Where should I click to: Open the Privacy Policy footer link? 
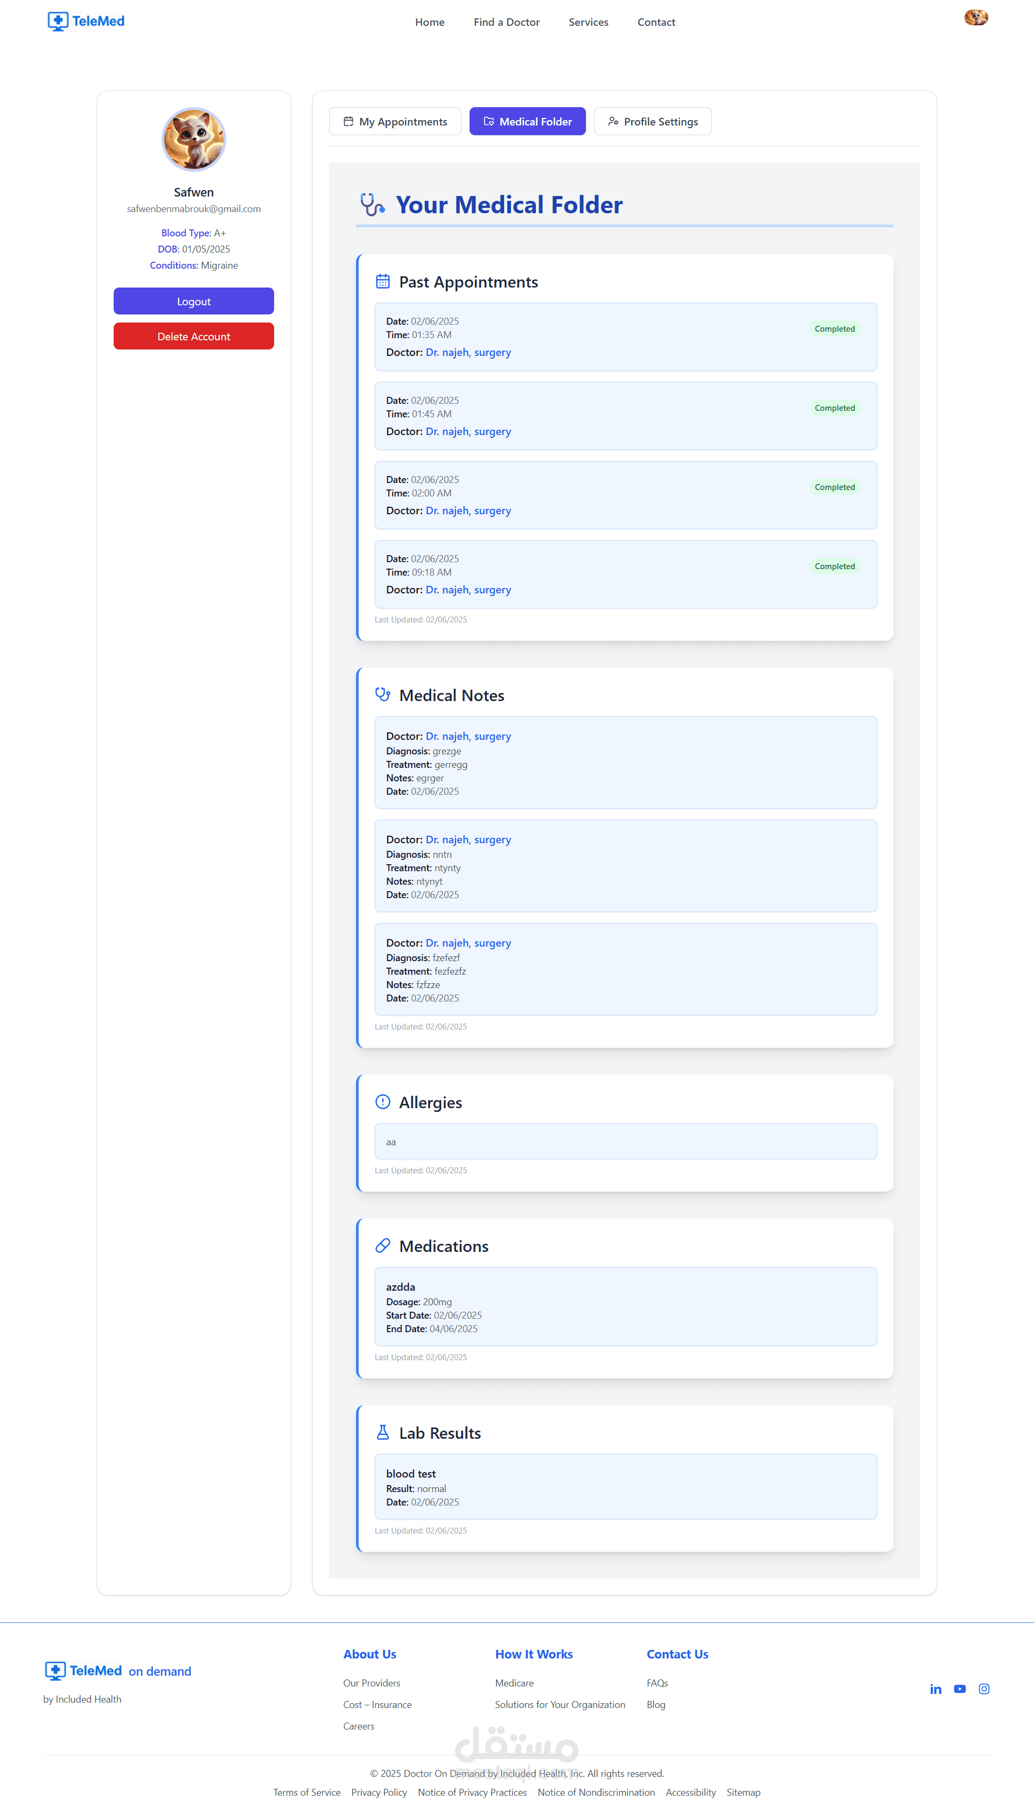tap(379, 1793)
